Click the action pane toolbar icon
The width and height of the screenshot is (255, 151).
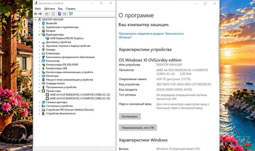pos(65,14)
